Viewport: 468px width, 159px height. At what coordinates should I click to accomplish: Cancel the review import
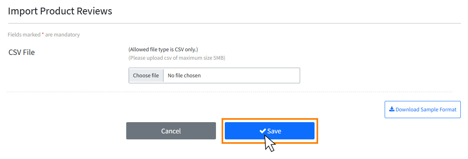[x=171, y=131]
